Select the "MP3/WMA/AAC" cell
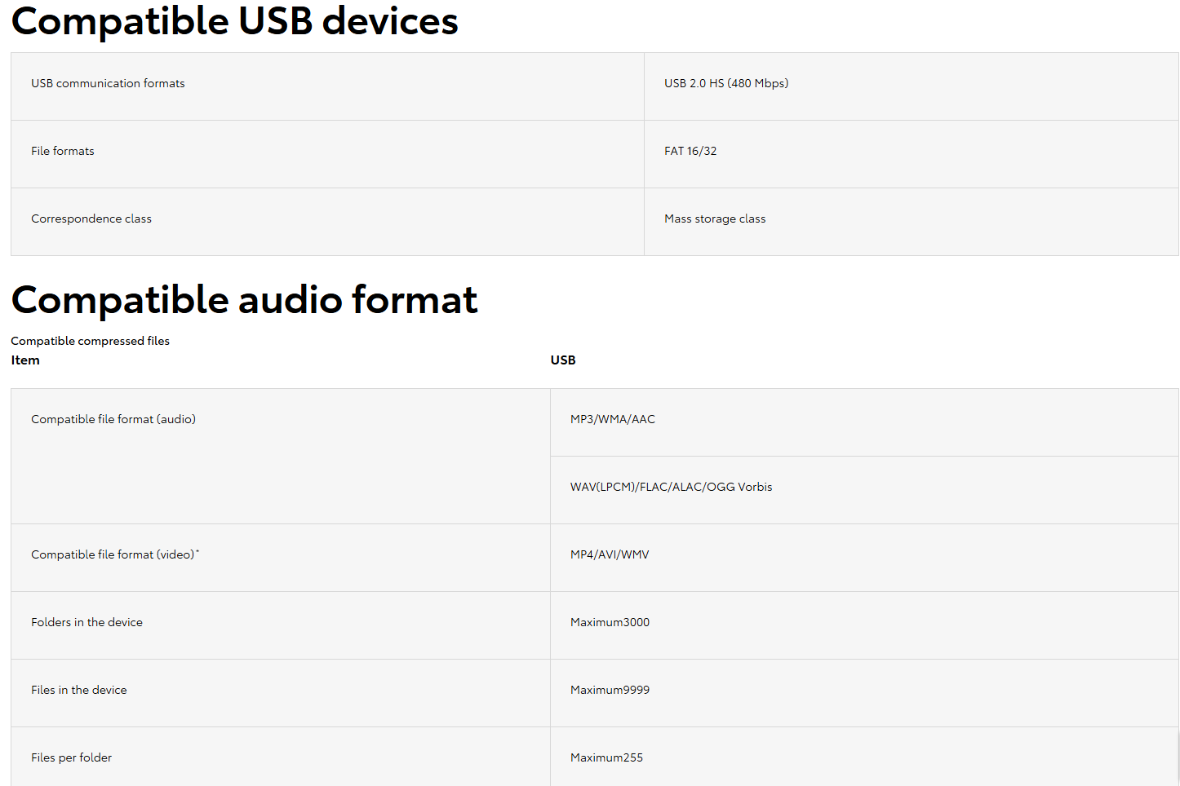Screen dimensions: 1180x786 pos(612,419)
